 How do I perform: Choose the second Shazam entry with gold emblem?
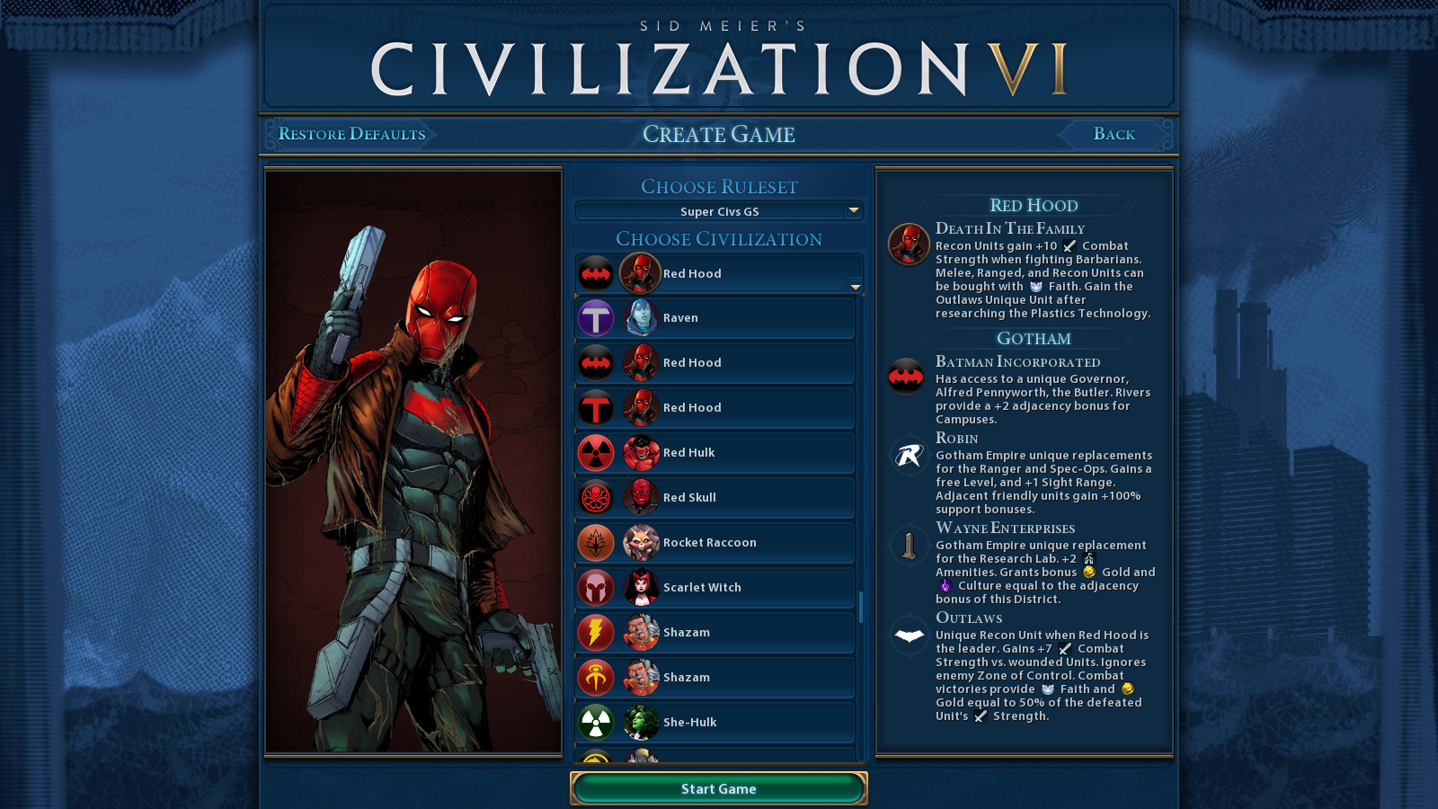click(715, 678)
